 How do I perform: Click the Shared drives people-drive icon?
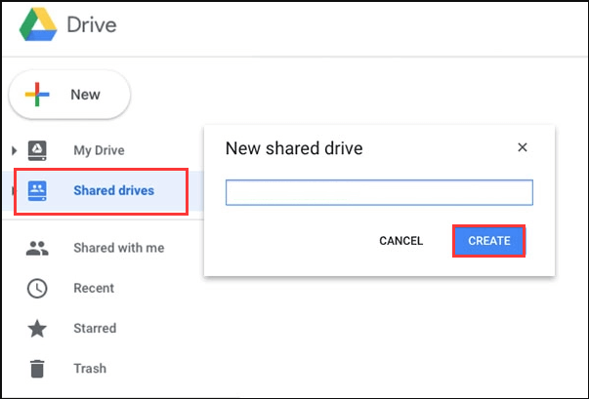(37, 191)
